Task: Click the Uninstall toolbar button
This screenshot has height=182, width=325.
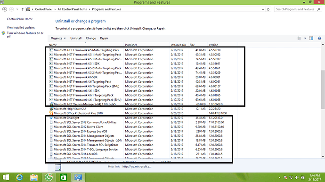Action: coord(76,38)
